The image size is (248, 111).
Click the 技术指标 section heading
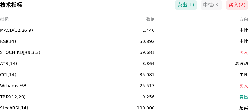pos(11,5)
